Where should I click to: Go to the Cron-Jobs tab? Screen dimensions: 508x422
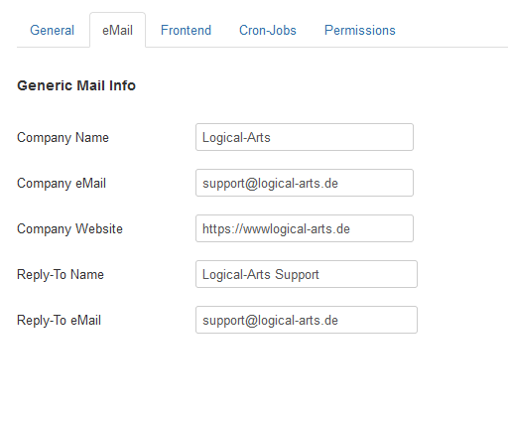tap(268, 30)
